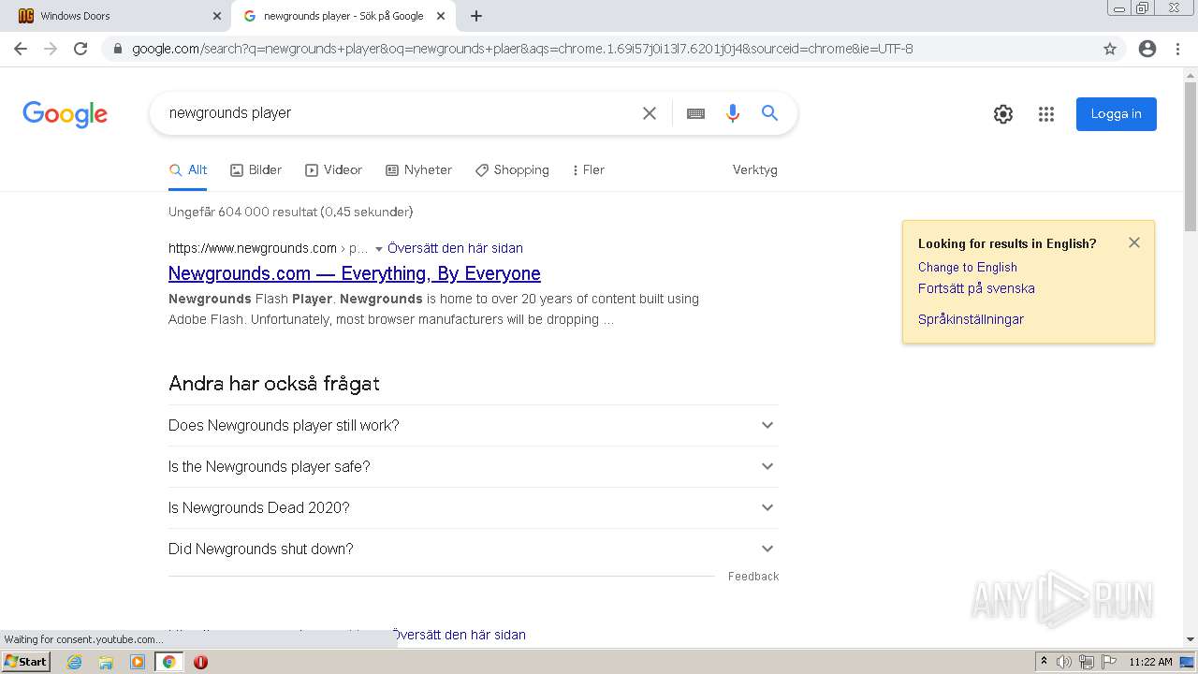The image size is (1198, 674).
Task: Select the Allt results tab
Action: click(x=188, y=170)
